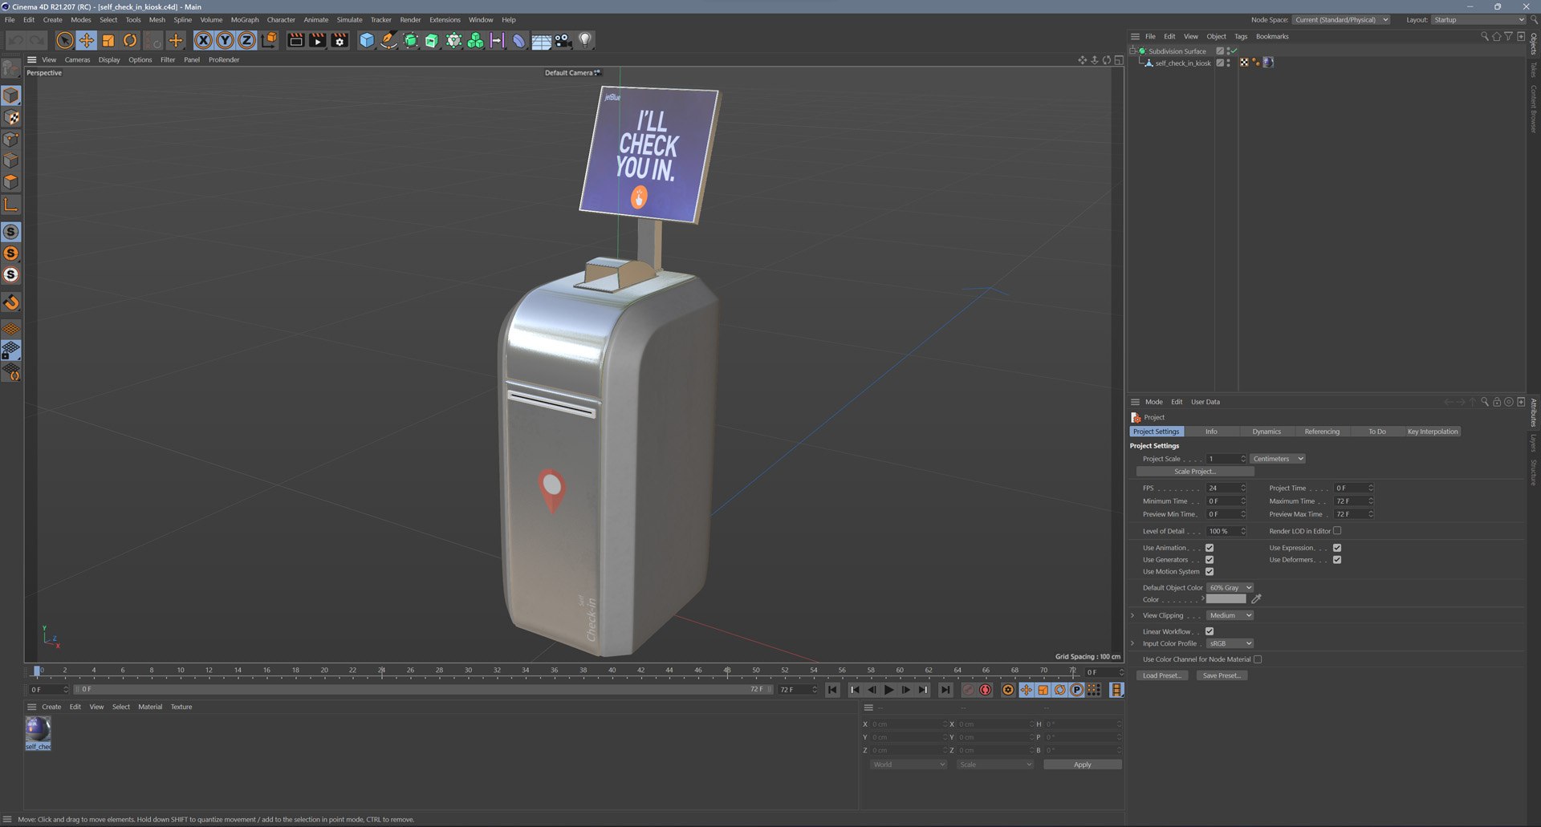
Task: Disable the Use Animation checkbox
Action: tap(1210, 548)
